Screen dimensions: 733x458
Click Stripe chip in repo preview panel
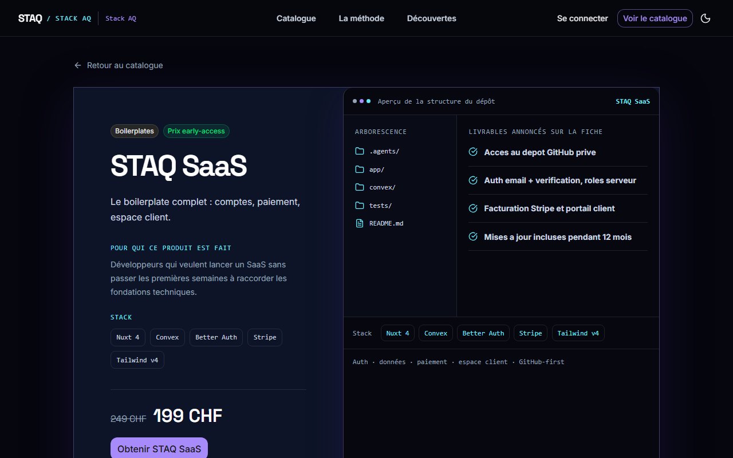530,333
